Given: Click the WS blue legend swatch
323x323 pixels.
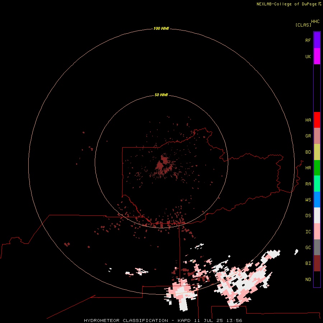Looking at the screenshot, I should pos(317,200).
